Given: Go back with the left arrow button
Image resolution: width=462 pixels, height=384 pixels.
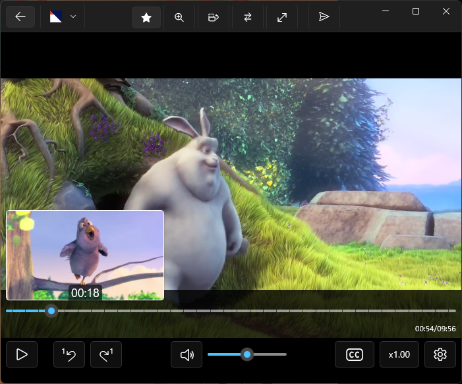Looking at the screenshot, I should tap(20, 16).
